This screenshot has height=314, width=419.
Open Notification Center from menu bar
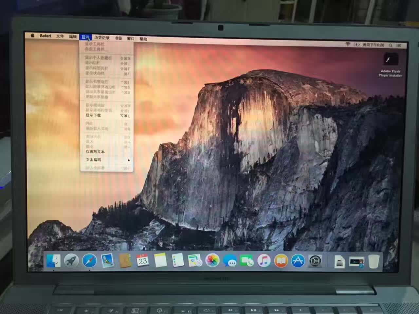[x=399, y=45]
